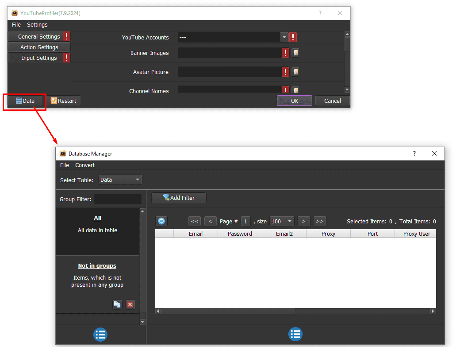Image resolution: width=456 pixels, height=347 pixels.
Task: Click the Banner Images warning icon
Action: [x=286, y=53]
